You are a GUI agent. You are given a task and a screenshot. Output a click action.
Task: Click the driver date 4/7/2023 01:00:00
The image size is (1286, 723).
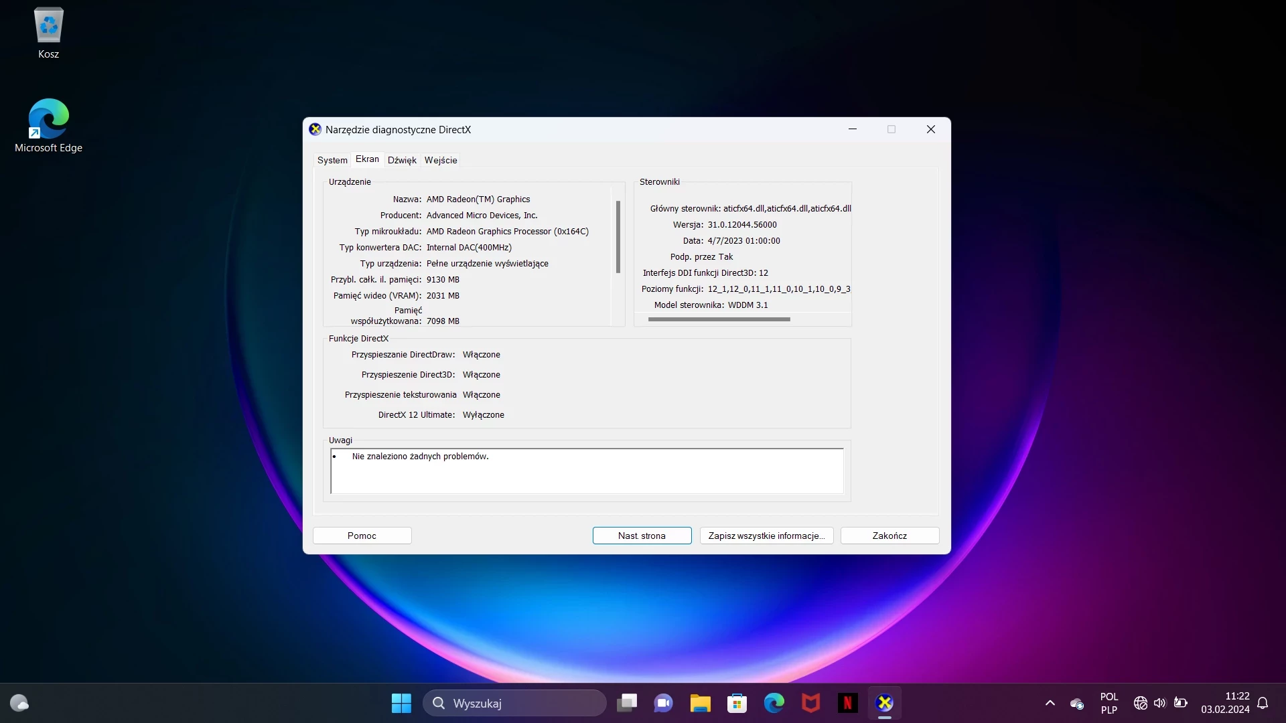[x=744, y=241]
